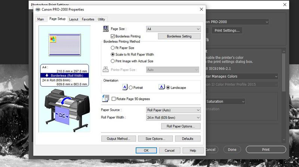This screenshot has height=167, width=299.
Task: Click the Help button
Action: coord(193,151)
